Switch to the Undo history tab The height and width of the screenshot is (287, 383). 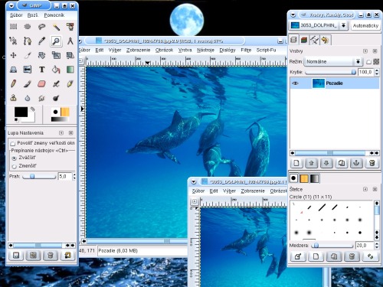[x=325, y=40]
